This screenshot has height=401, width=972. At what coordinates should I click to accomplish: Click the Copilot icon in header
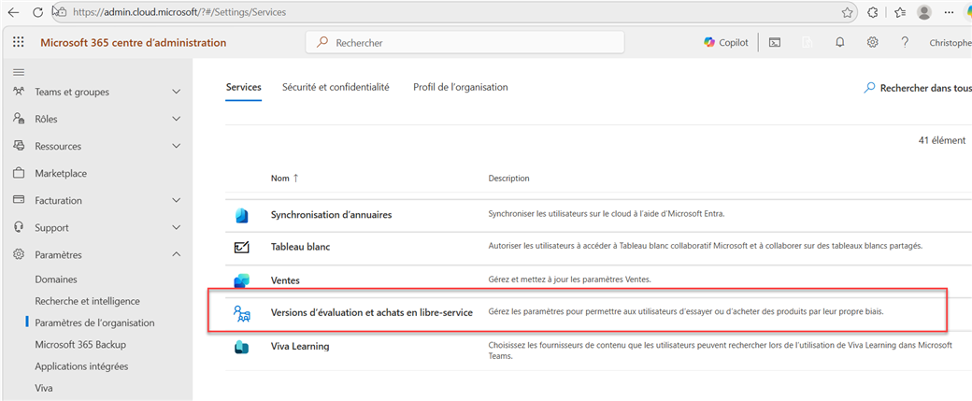pos(725,43)
